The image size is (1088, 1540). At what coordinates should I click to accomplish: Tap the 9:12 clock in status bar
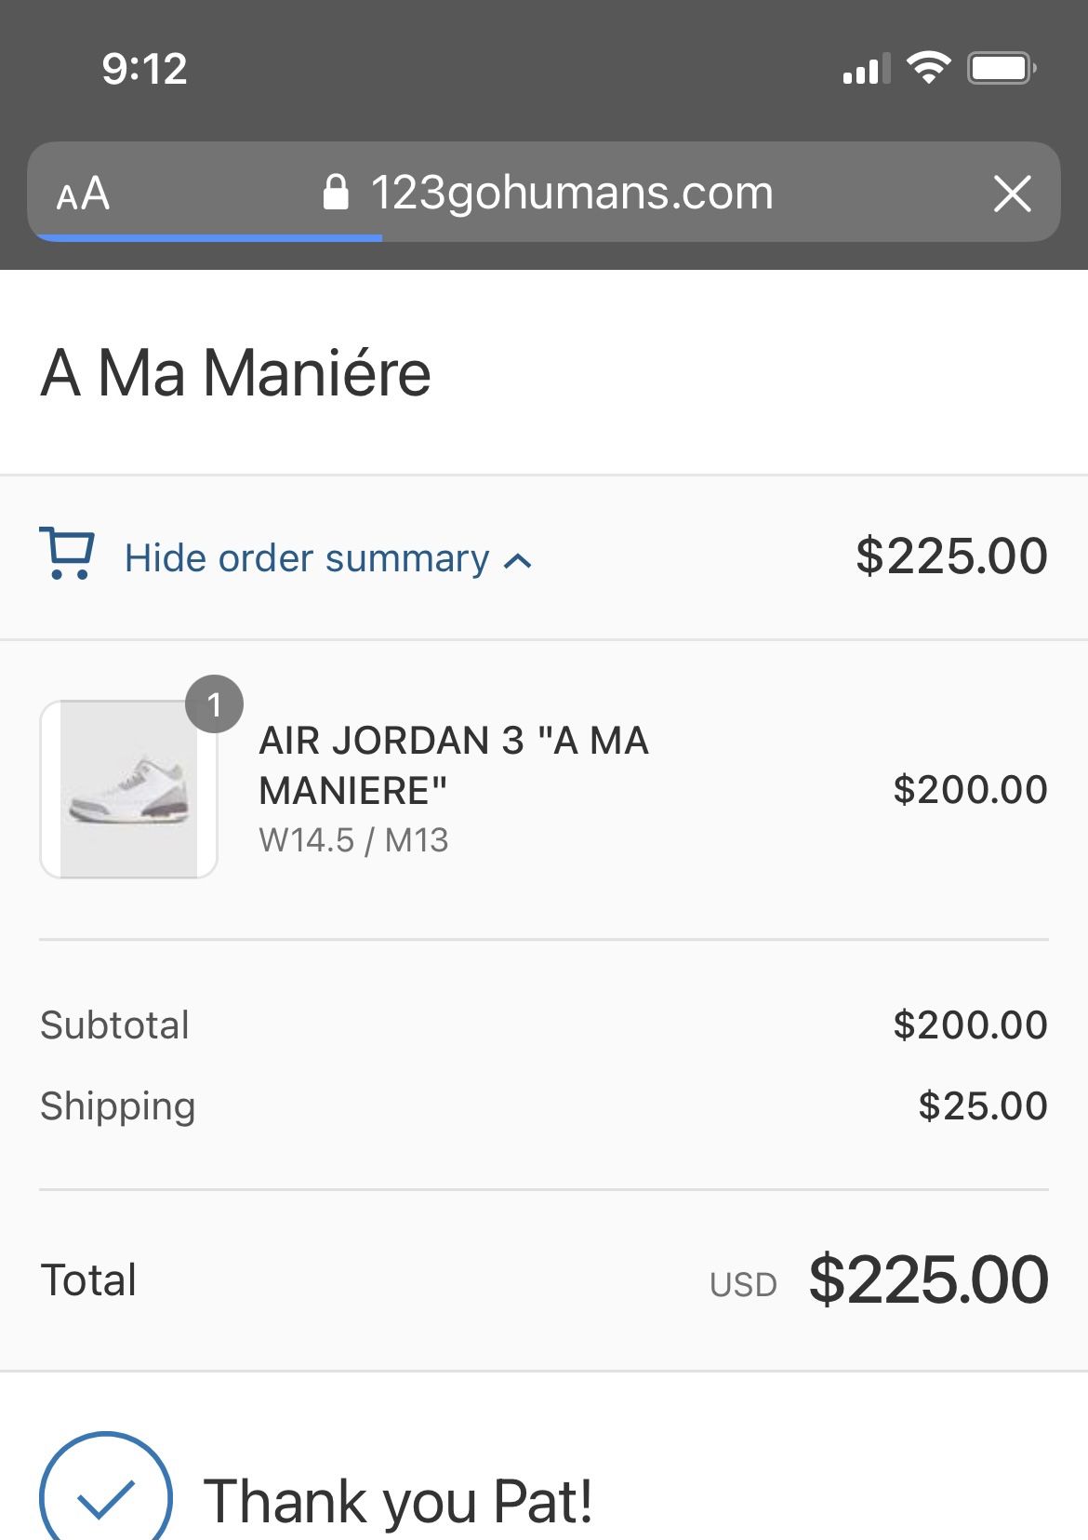(x=144, y=69)
